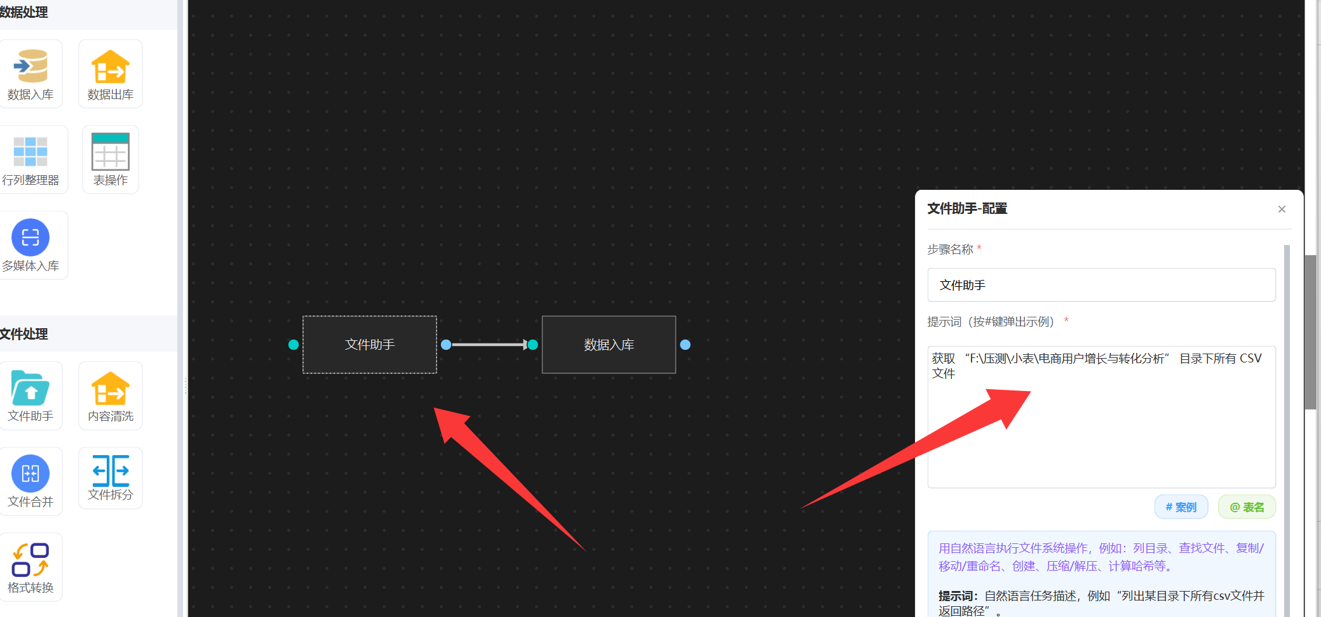Click the 数据入库 node's right output port

tap(685, 345)
